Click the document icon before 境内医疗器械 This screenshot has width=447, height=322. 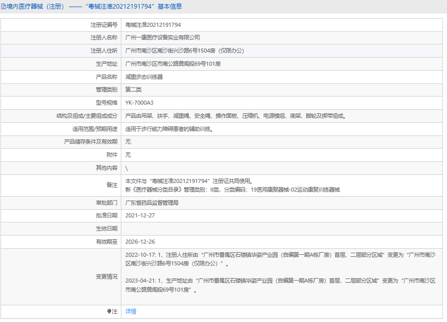pos(4,7)
